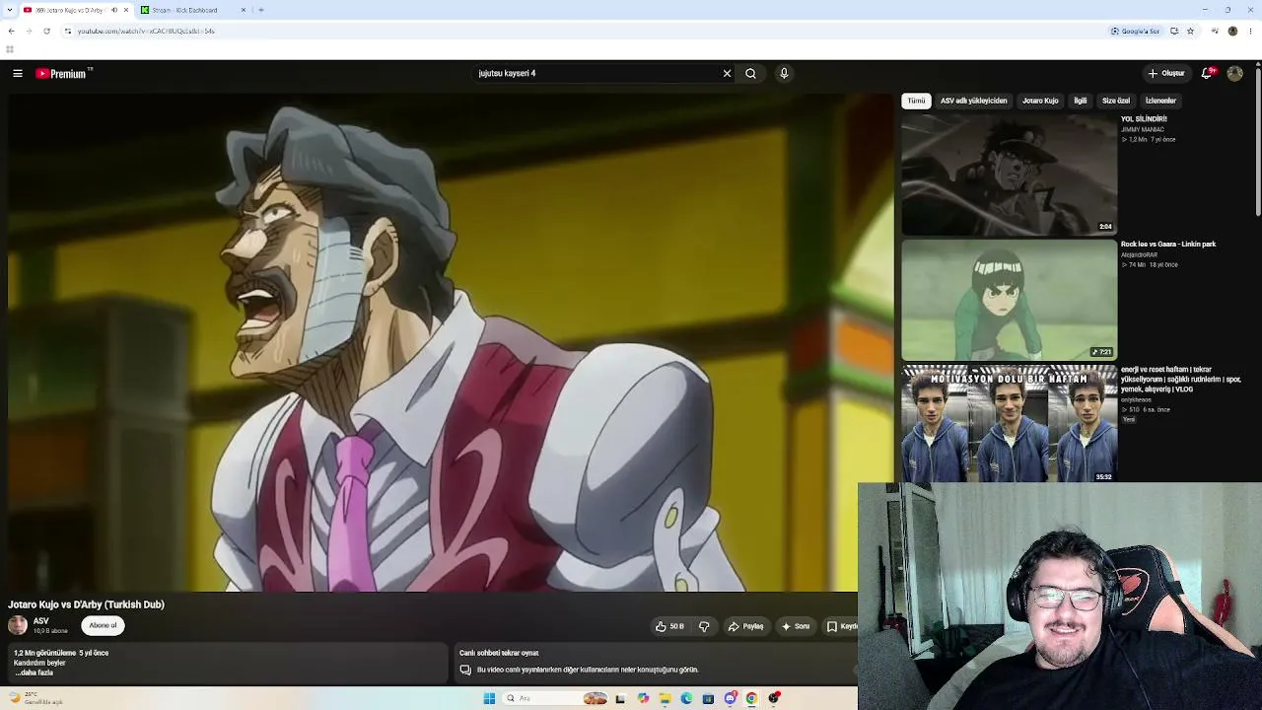Select the Jotaro Kujo filter chip

[x=1040, y=101]
